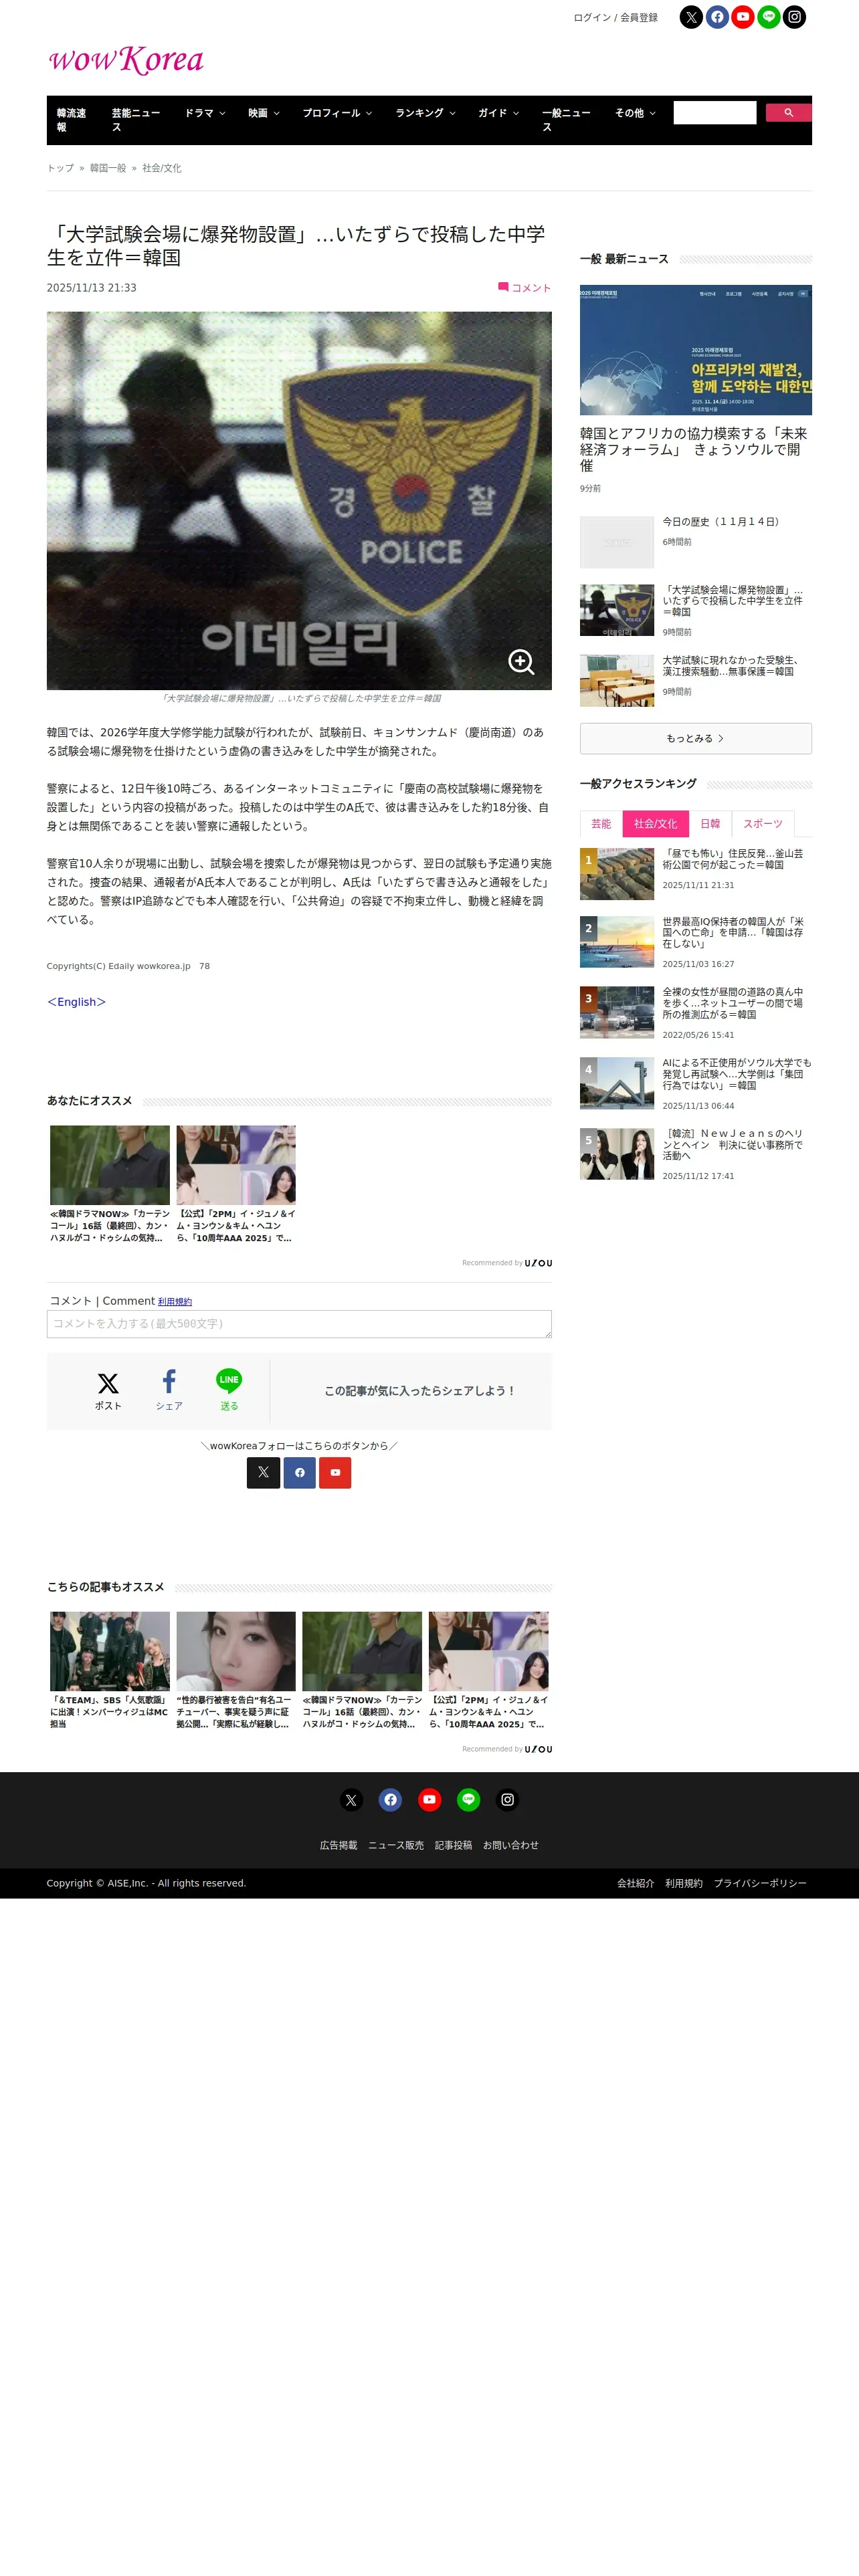This screenshot has height=2576, width=859.
Task: Open the 一般ニュース nav item
Action: [566, 120]
